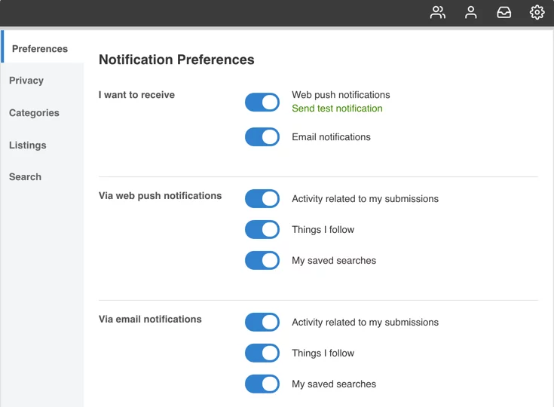Open the inbox tray icon
Viewport: 554px width, 407px height.
click(x=504, y=12)
